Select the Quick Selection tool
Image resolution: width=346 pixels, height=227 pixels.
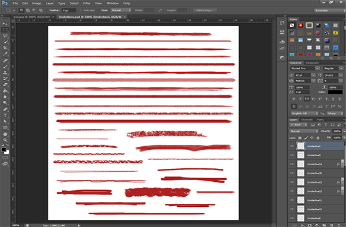click(x=5, y=42)
